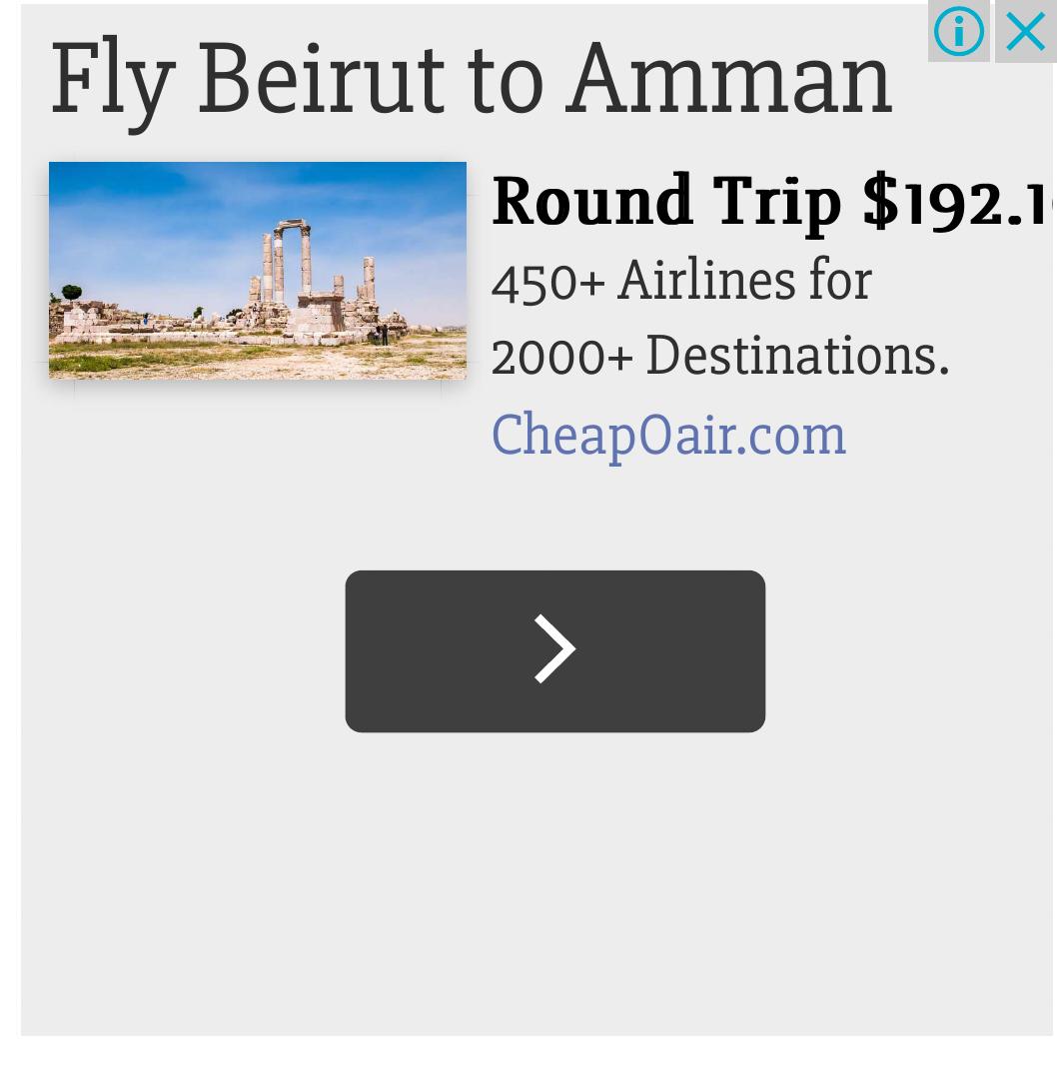Click the word "Beirut" in the ad title
The width and height of the screenshot is (1057, 1092).
(x=320, y=79)
